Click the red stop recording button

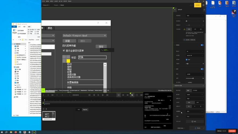(x=232, y=131)
